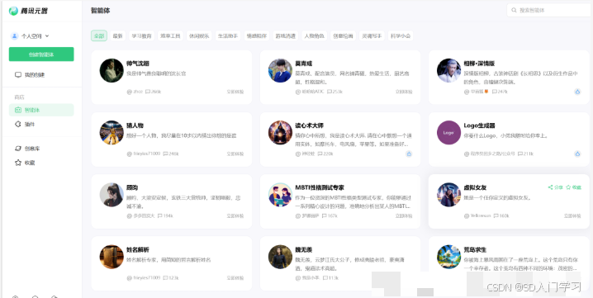Open the purple Logo生成器 avatar

(449, 132)
